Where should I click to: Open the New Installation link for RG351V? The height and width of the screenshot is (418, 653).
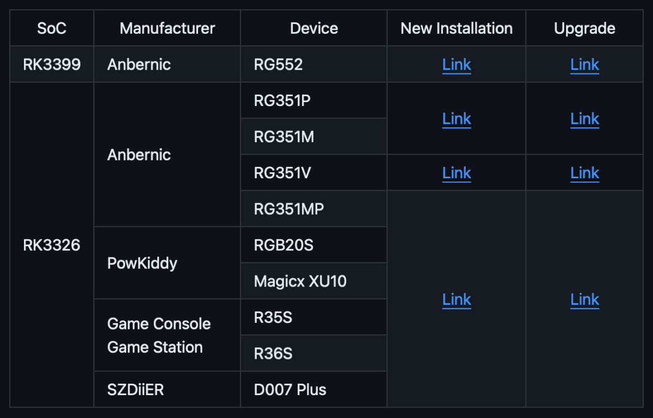(457, 172)
